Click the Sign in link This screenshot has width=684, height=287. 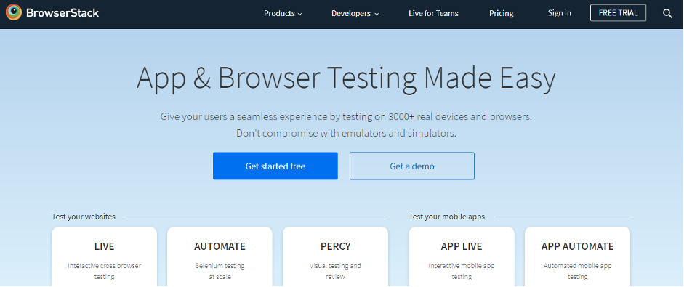tap(559, 13)
